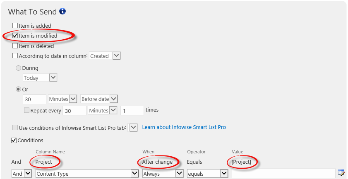The width and height of the screenshot is (348, 179).
Task: Click the empty condition value input field
Action: tap(283, 174)
